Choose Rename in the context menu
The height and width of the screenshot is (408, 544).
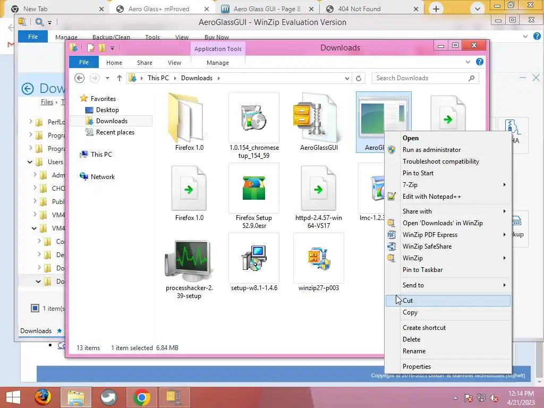click(x=448, y=351)
